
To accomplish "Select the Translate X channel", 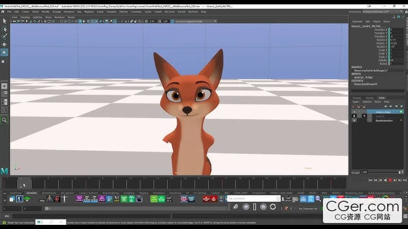I will 381,30.
